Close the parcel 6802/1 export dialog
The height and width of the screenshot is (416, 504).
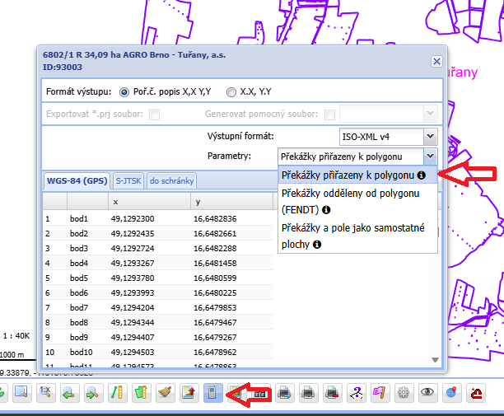coord(436,62)
